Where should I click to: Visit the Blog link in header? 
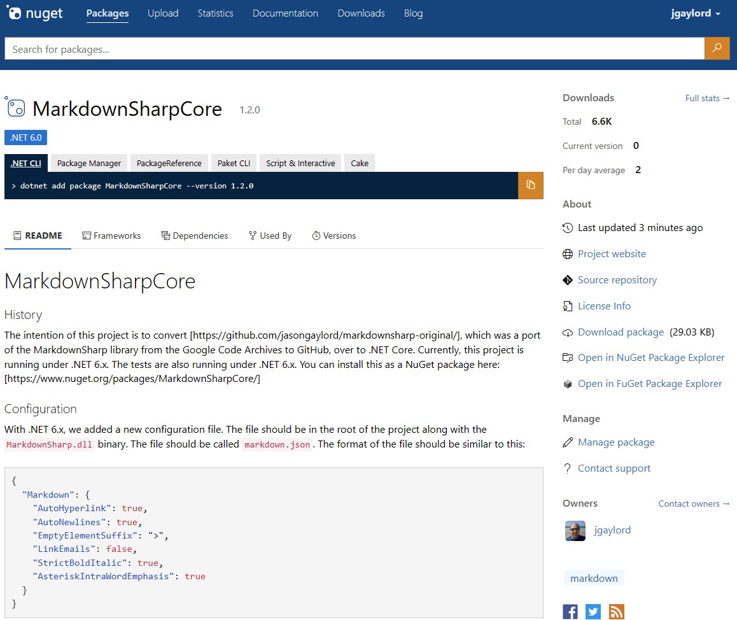413,13
